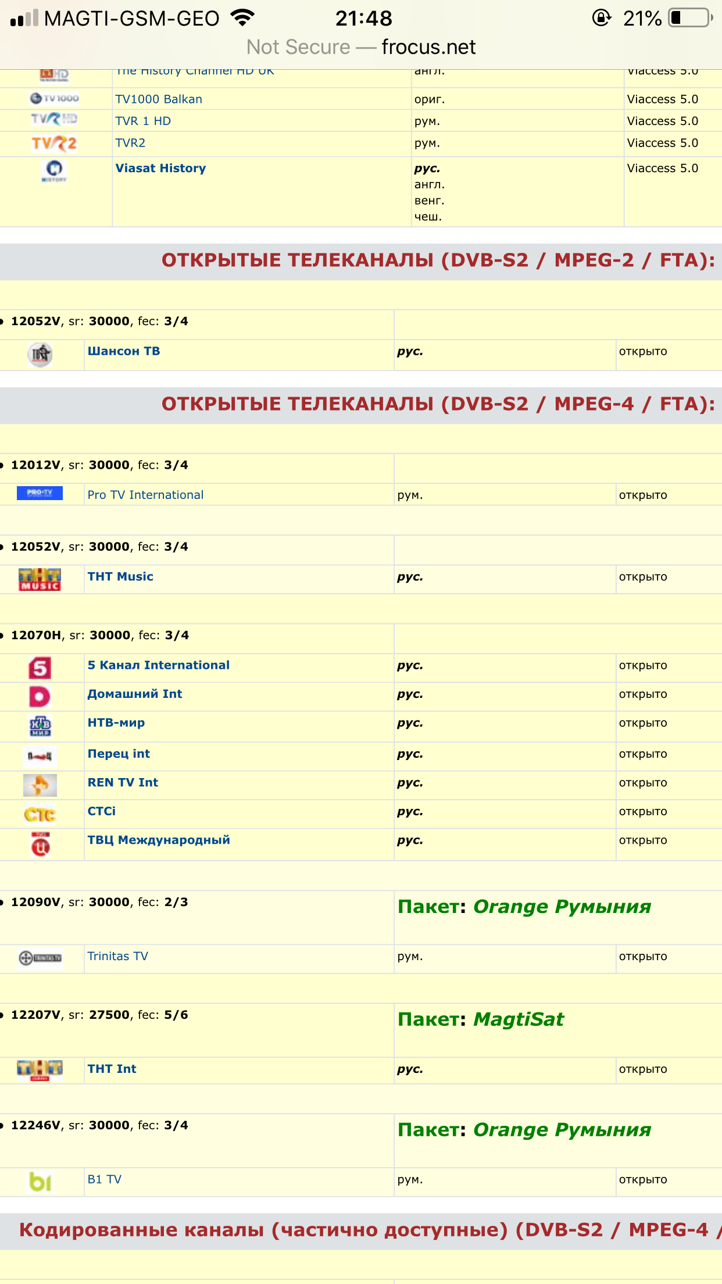Open the Домашний Int link

pos(135,694)
